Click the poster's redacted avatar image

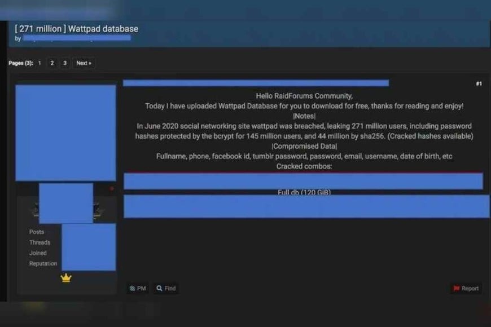pyautogui.click(x=65, y=132)
